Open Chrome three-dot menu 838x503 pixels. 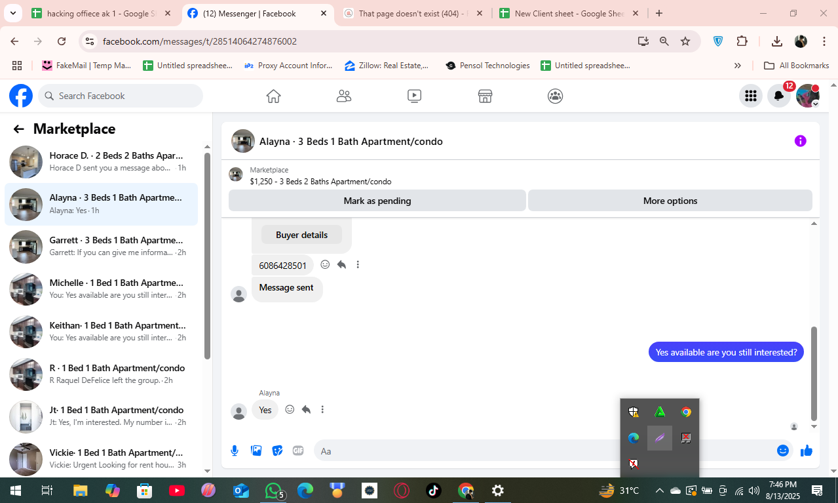click(x=824, y=41)
